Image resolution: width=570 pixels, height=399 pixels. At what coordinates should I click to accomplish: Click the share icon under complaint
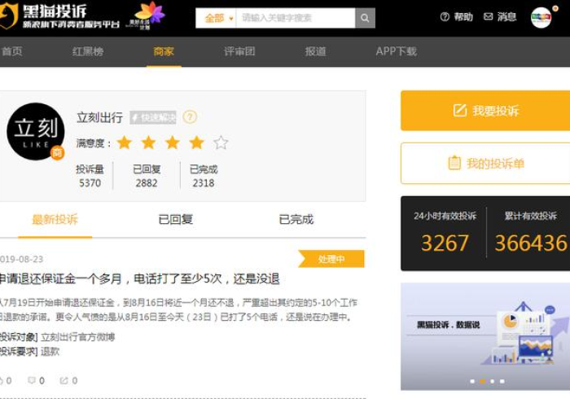click(64, 380)
